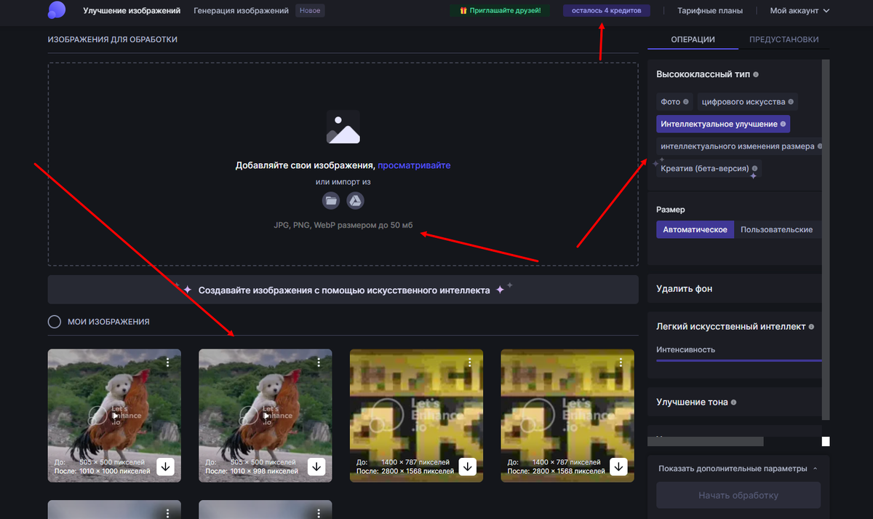Choose Автоматическое size option

point(695,229)
